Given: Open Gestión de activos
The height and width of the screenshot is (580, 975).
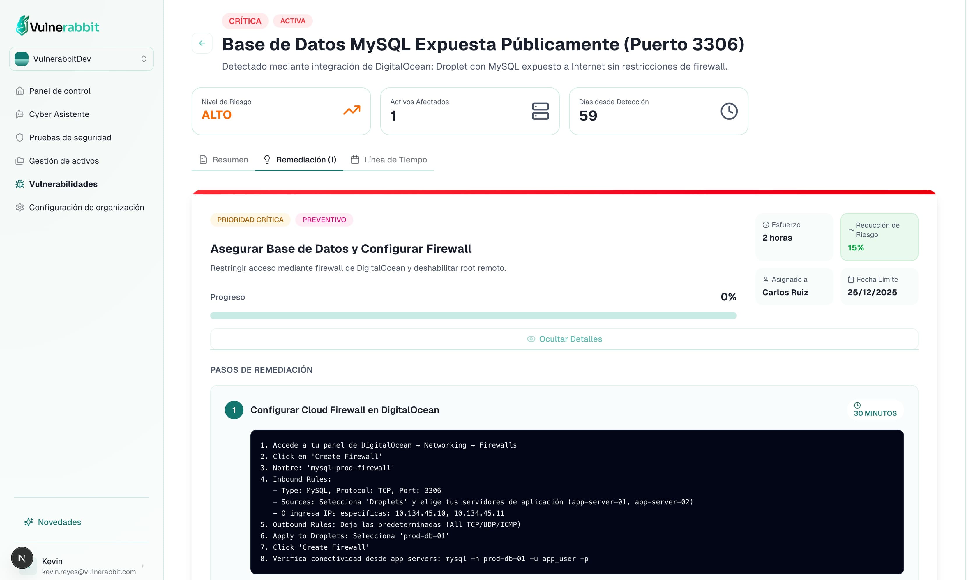Looking at the screenshot, I should click(64, 161).
